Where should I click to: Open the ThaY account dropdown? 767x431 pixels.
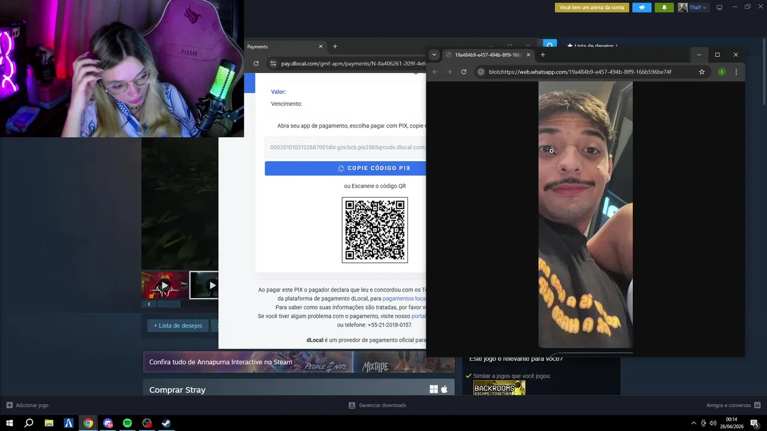(x=693, y=7)
